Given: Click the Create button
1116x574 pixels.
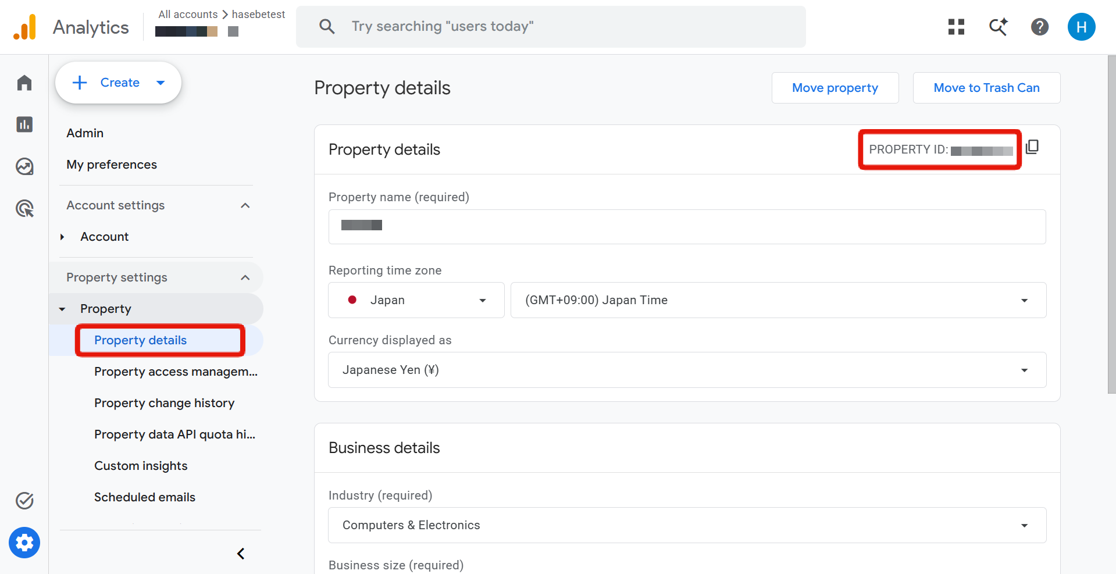Looking at the screenshot, I should [118, 83].
